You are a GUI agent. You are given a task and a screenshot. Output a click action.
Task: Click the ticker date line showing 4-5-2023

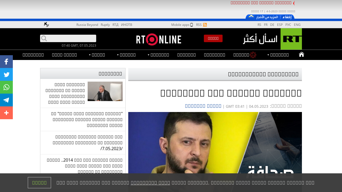click(273, 11)
